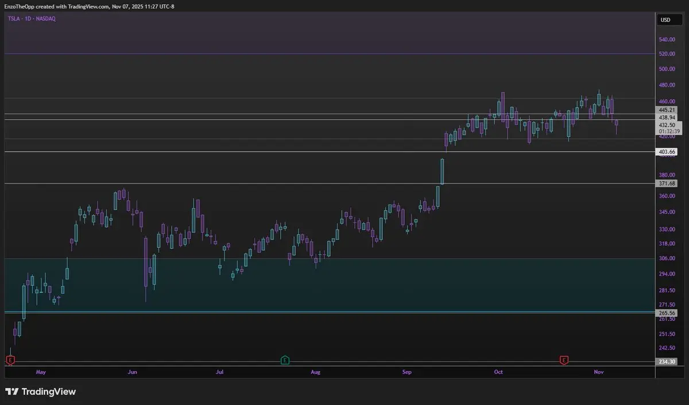Select the white horizontal line at 403.66
Viewport: 689px width, 405px height.
pyautogui.click(x=330, y=152)
